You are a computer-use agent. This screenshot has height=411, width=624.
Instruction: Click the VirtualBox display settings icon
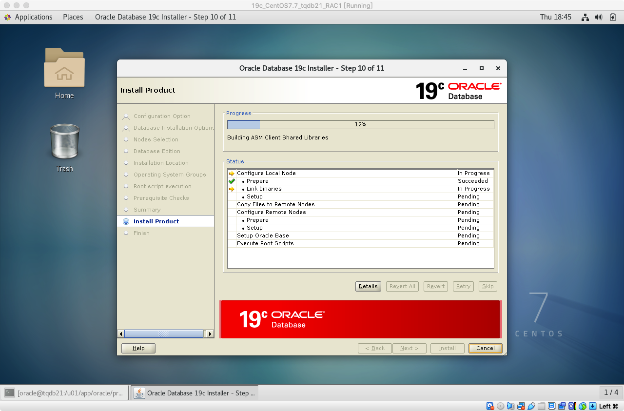point(552,406)
